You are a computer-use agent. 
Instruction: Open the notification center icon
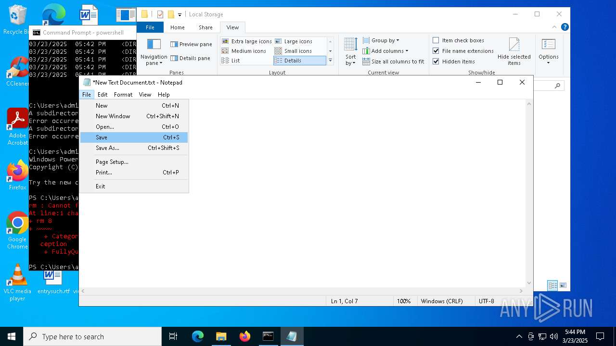click(600, 336)
